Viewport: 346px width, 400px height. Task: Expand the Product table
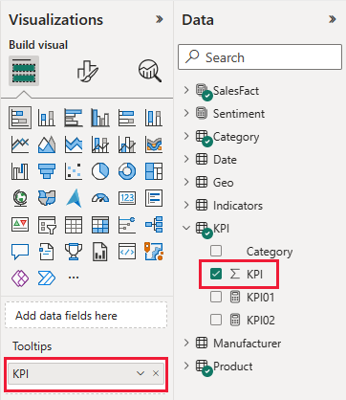(x=186, y=366)
